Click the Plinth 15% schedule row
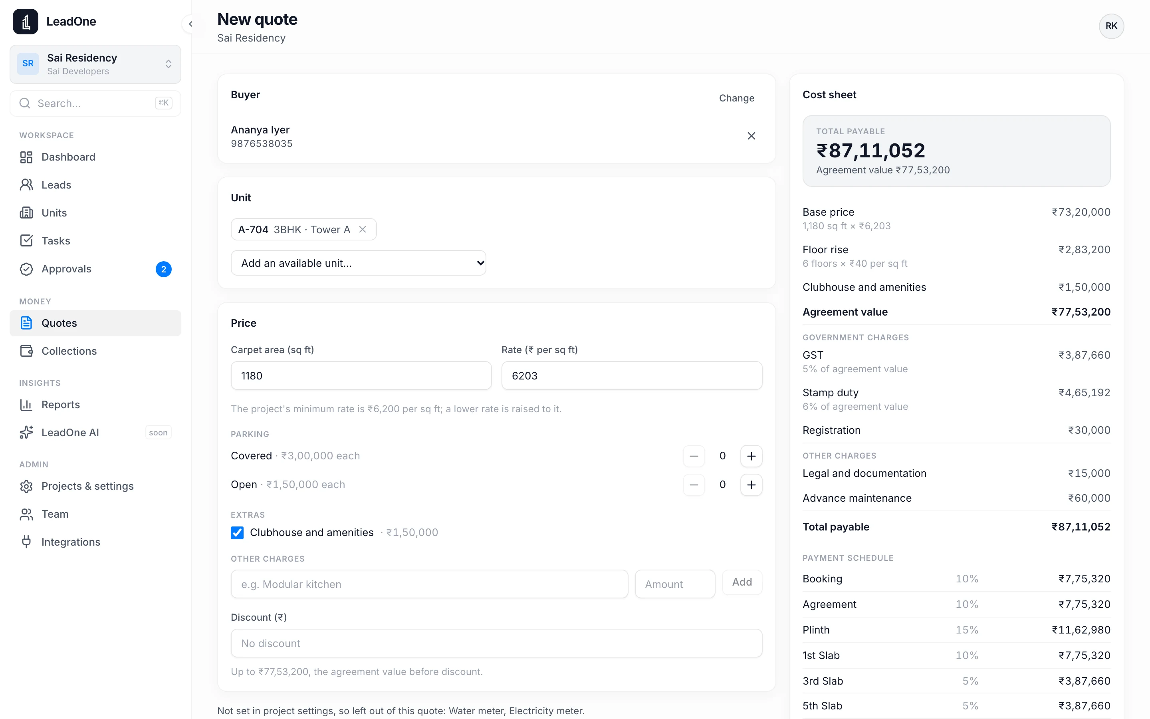 [x=956, y=630]
